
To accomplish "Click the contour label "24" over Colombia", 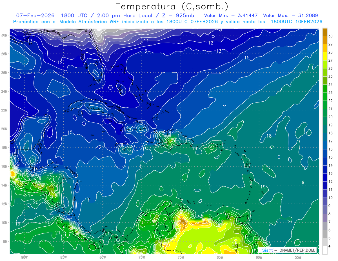I will coord(160,240).
